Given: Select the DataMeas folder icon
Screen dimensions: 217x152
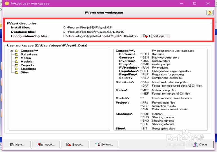Looking at the screenshot, I should 17,54.
